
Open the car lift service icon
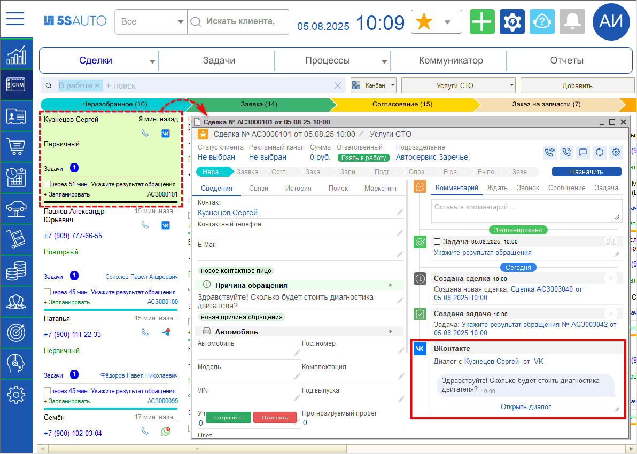[16, 207]
